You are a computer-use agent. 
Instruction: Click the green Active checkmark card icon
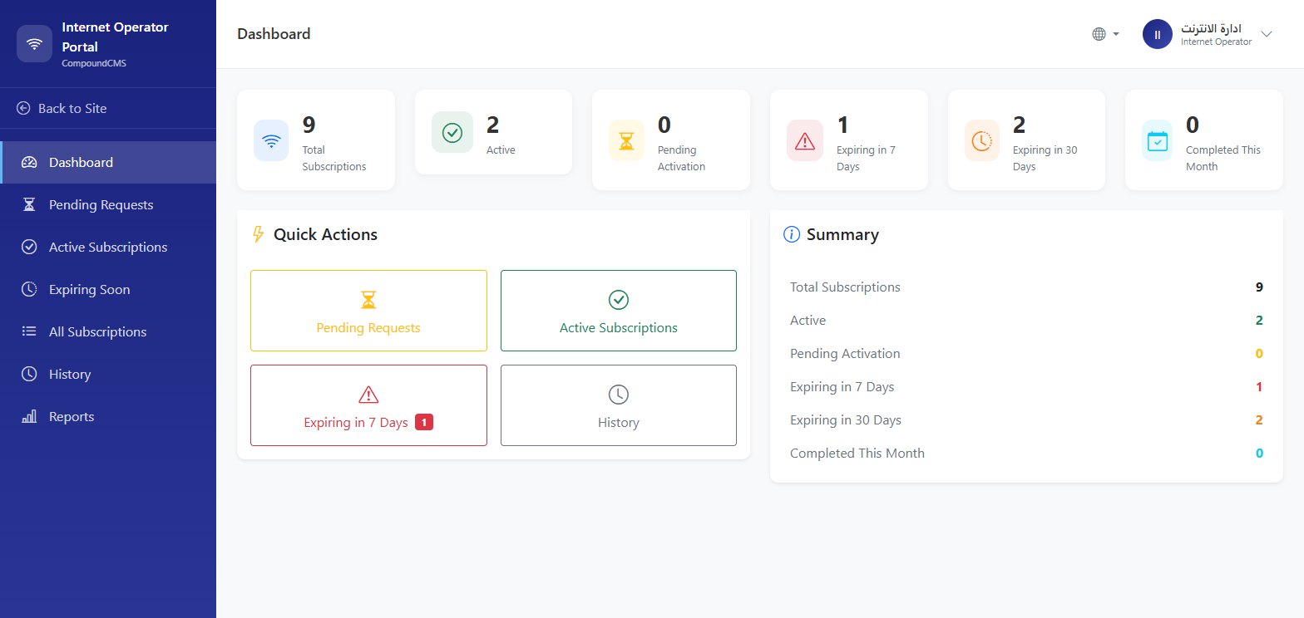click(x=452, y=132)
